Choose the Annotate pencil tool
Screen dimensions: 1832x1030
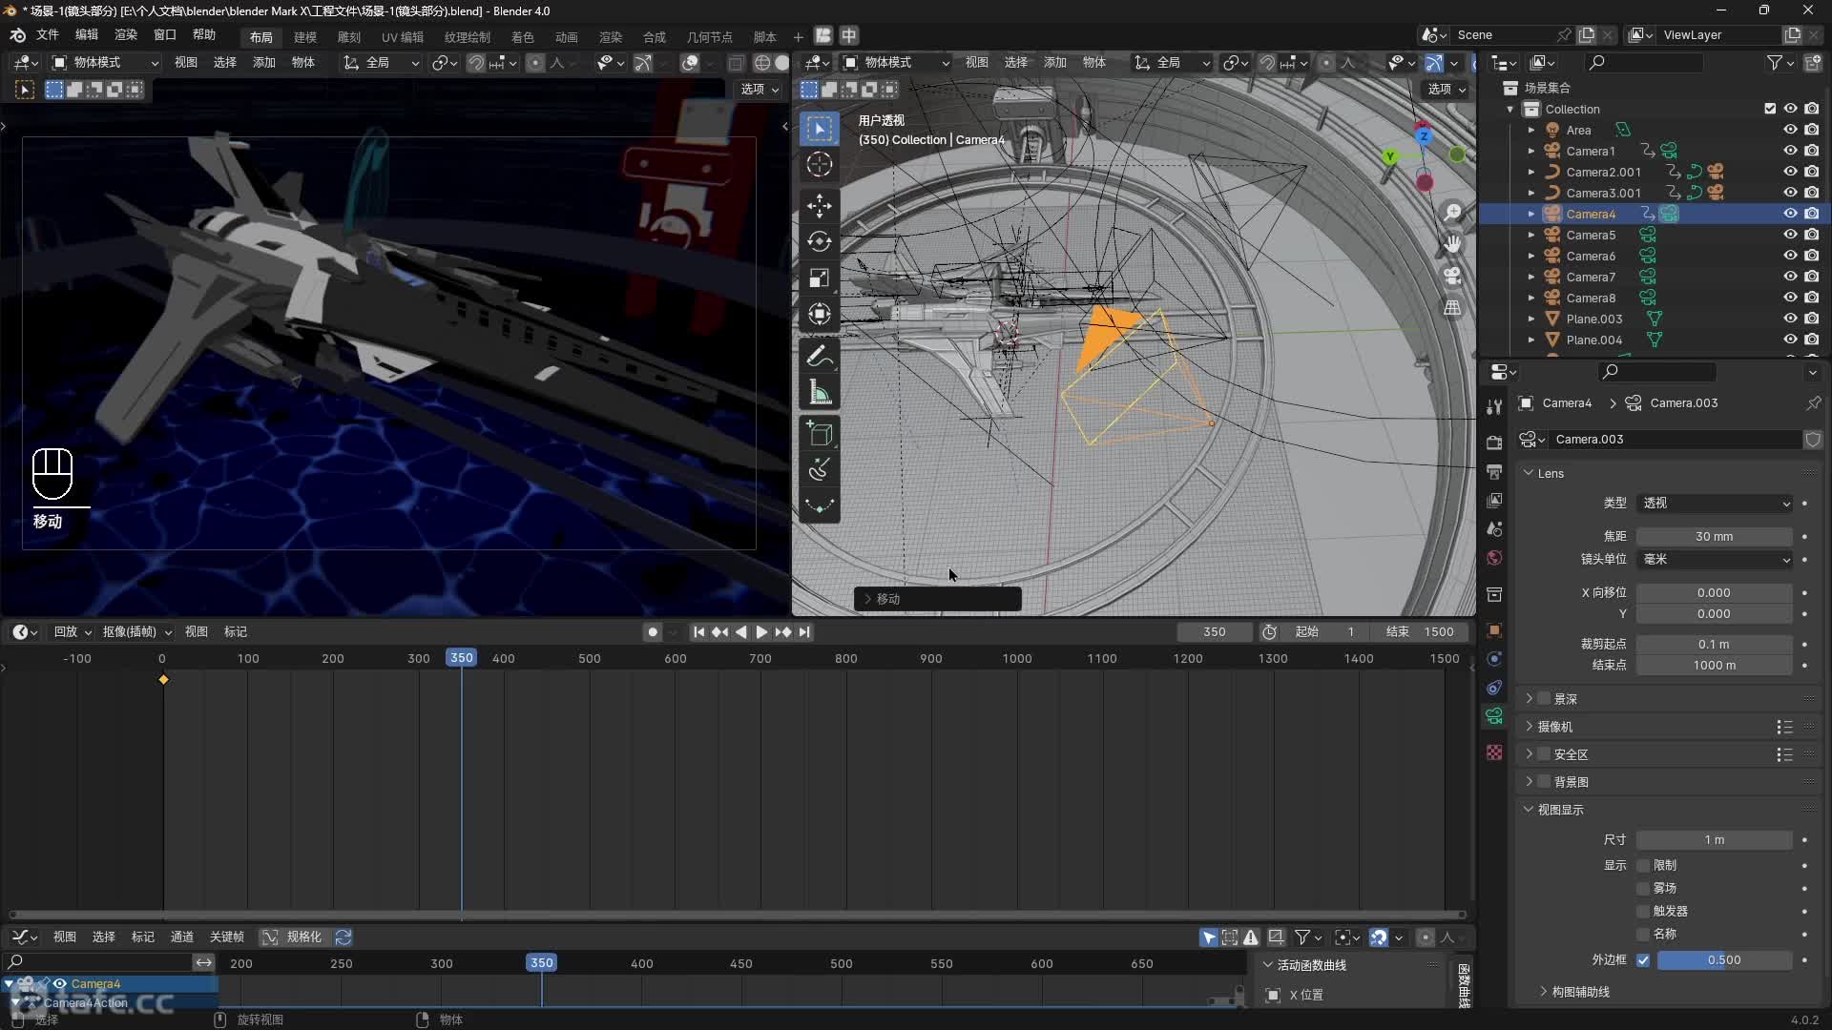(x=819, y=356)
